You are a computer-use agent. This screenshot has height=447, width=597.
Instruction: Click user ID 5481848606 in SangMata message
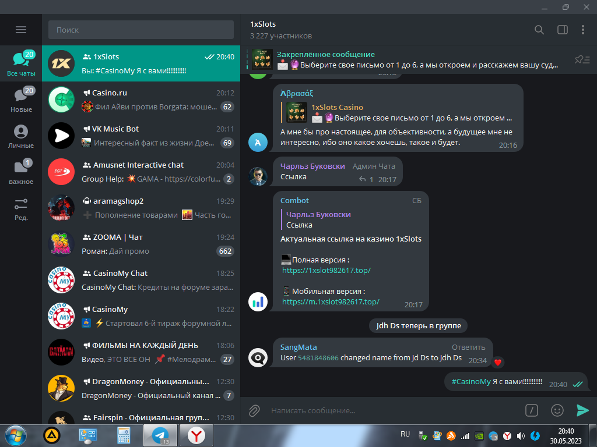[318, 358]
